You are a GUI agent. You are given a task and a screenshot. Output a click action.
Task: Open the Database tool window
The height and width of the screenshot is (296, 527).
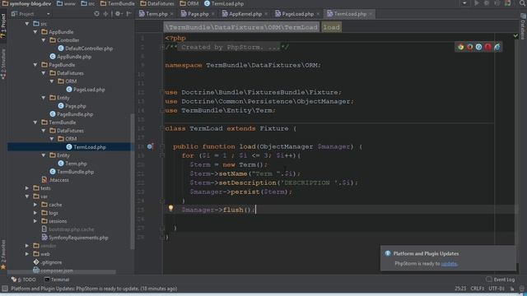[523, 27]
